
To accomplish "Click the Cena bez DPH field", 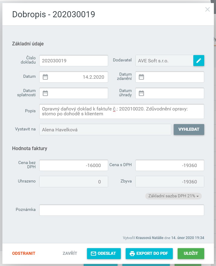I will point(73,166).
